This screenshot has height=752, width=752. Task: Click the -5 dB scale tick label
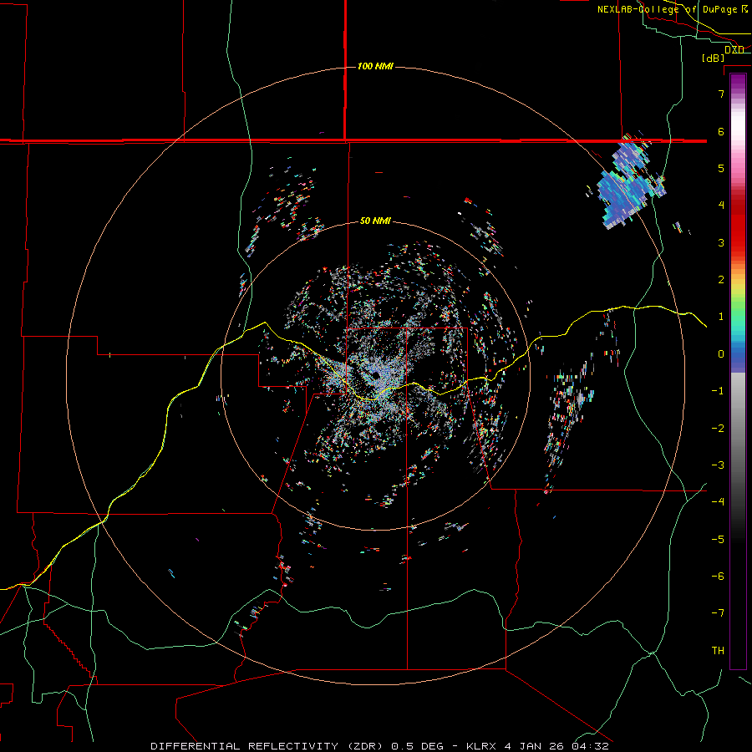[718, 539]
